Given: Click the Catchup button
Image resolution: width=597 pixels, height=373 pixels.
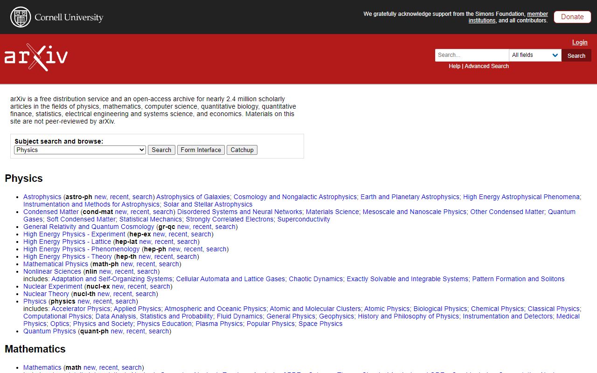Looking at the screenshot, I should [242, 150].
